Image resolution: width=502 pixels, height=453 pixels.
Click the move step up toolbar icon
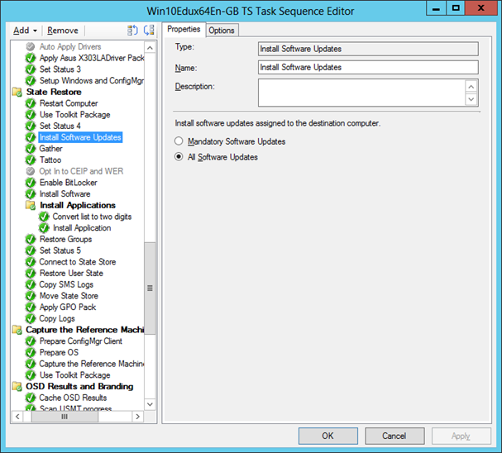pos(133,30)
